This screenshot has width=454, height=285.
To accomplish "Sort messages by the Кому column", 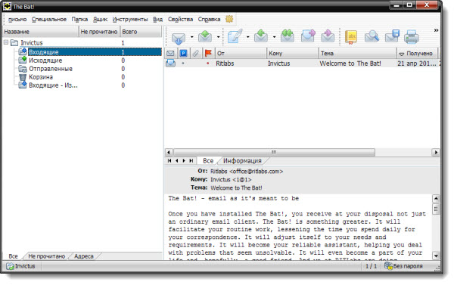I will [x=292, y=53].
